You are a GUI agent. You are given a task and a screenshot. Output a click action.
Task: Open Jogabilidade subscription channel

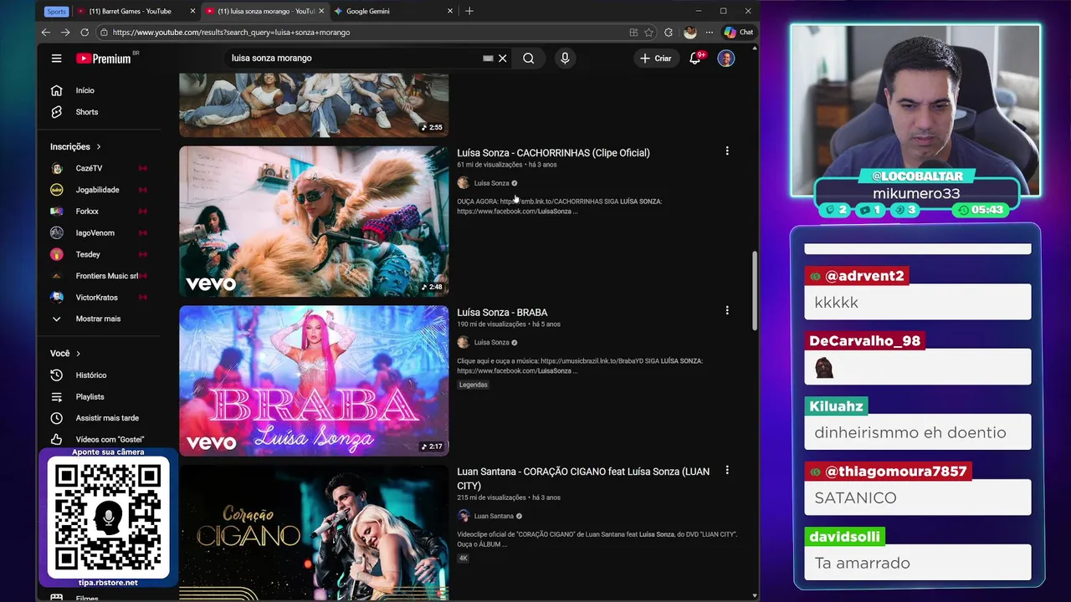(x=100, y=190)
